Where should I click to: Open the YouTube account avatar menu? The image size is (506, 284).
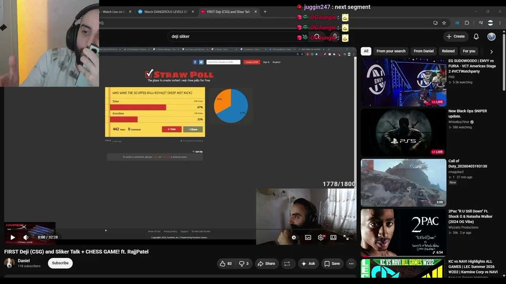click(491, 36)
